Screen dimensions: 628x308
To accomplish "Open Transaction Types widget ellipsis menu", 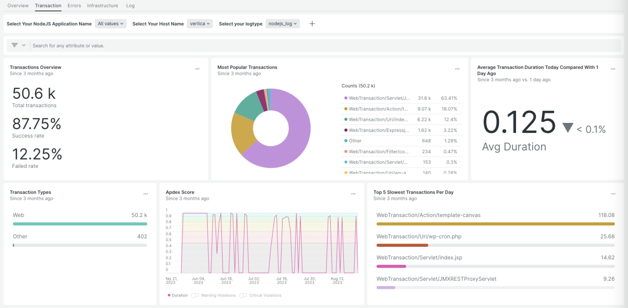I will 145,193.
